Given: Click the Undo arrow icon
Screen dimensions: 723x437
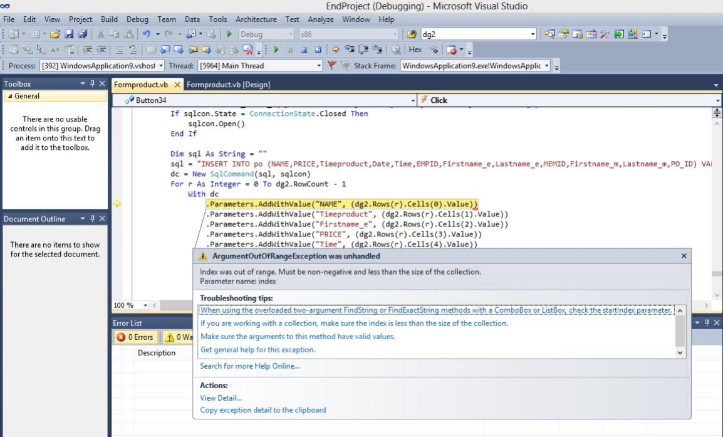Looking at the screenshot, I should coord(146,34).
